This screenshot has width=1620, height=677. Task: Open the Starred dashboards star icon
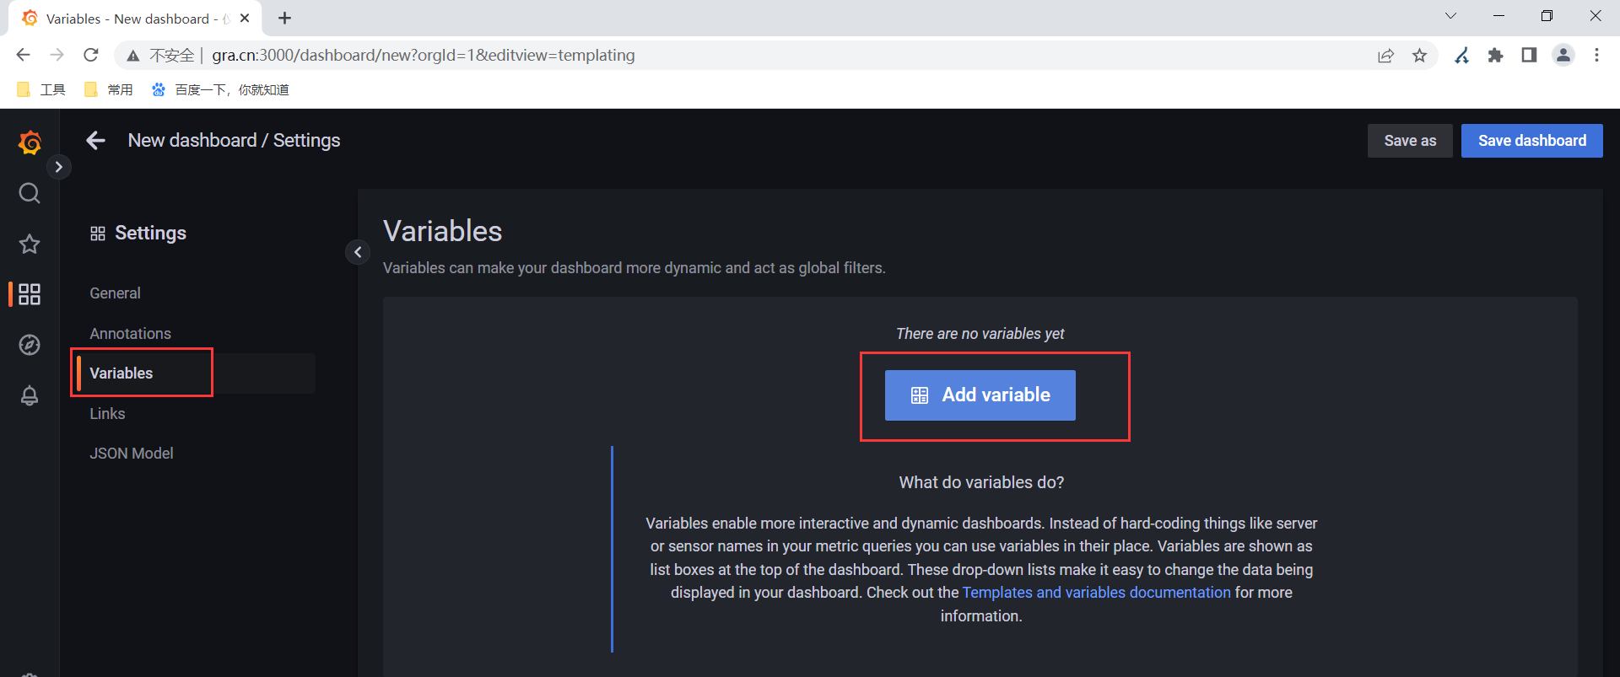30,244
